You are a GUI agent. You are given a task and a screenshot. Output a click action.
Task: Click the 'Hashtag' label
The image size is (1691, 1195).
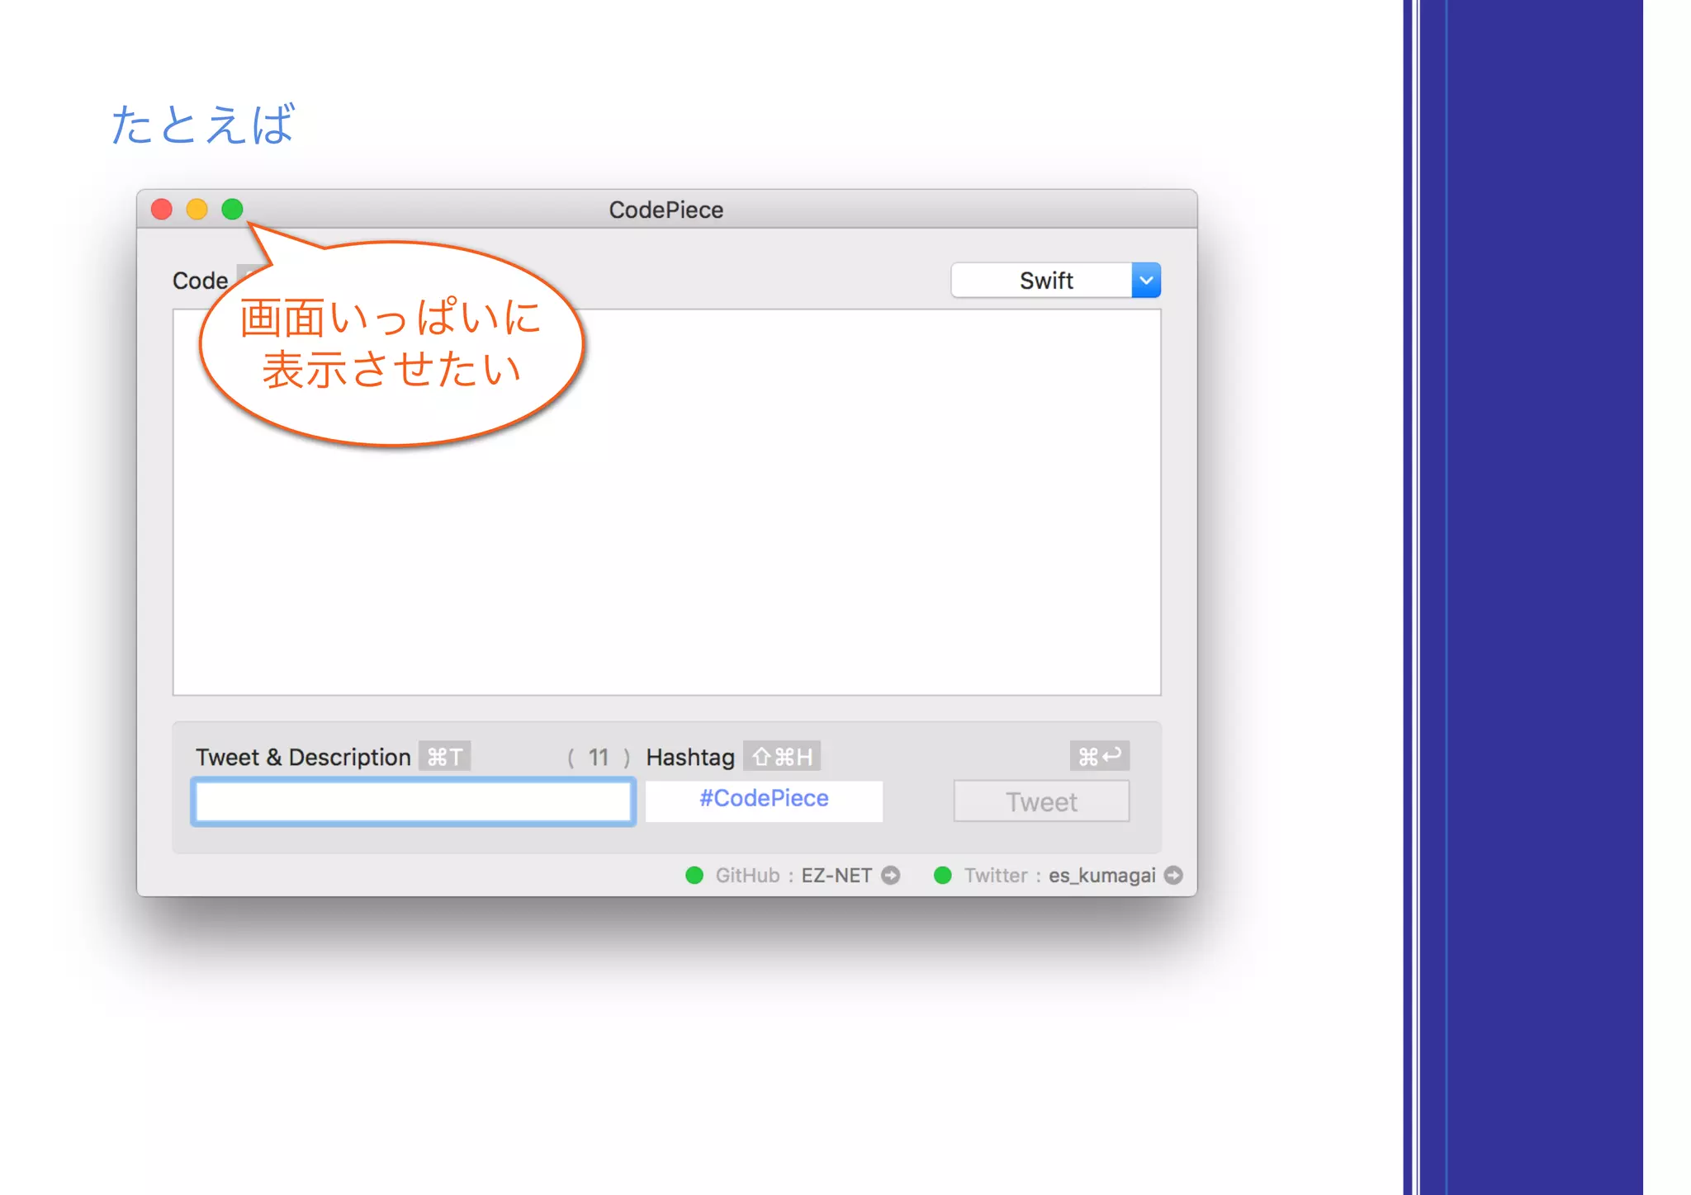coord(690,757)
